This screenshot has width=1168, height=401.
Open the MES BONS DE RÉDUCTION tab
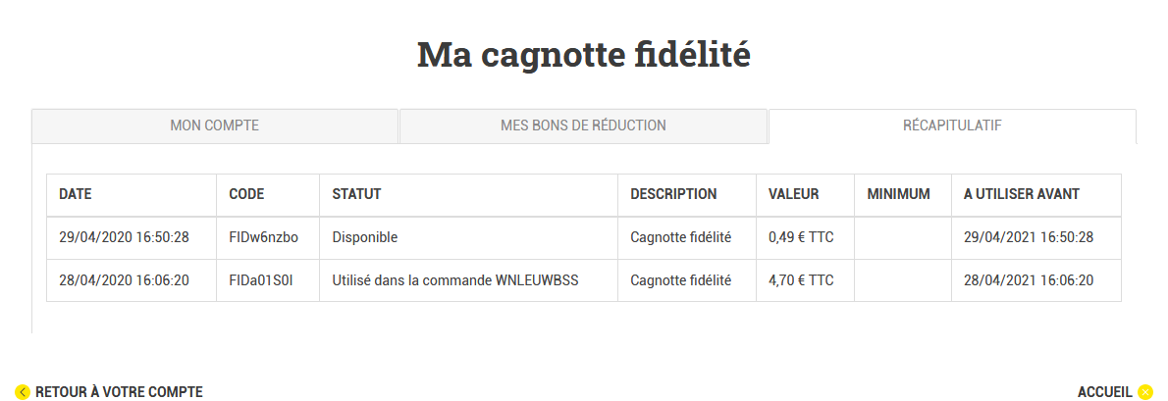(583, 125)
